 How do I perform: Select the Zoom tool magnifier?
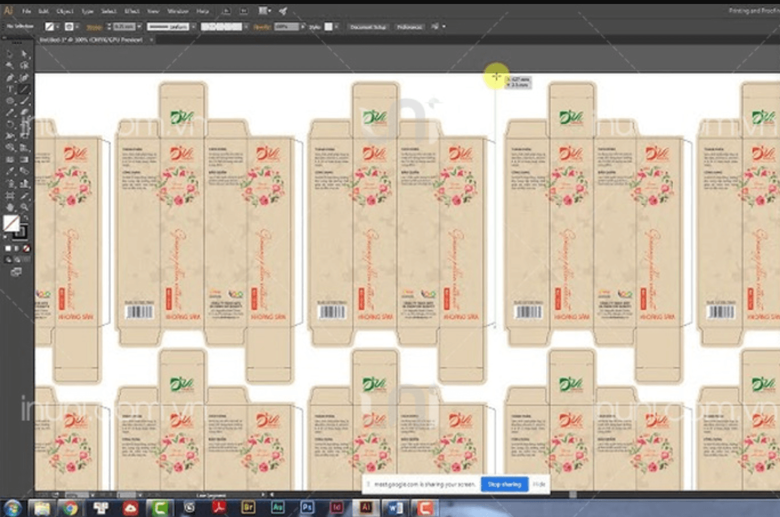(x=24, y=207)
